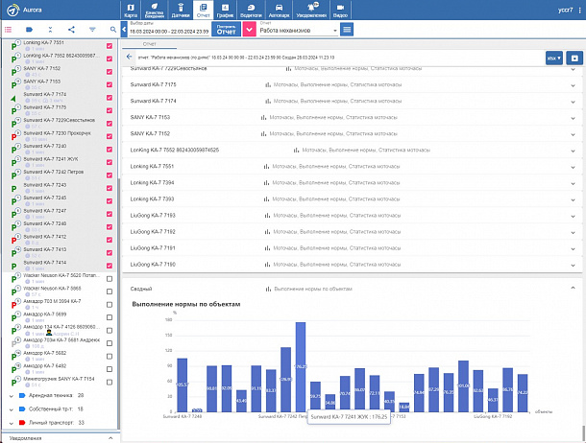Uncheck Sunward KA-7 7414 checkbox
The image size is (586, 443).
pyautogui.click(x=110, y=266)
